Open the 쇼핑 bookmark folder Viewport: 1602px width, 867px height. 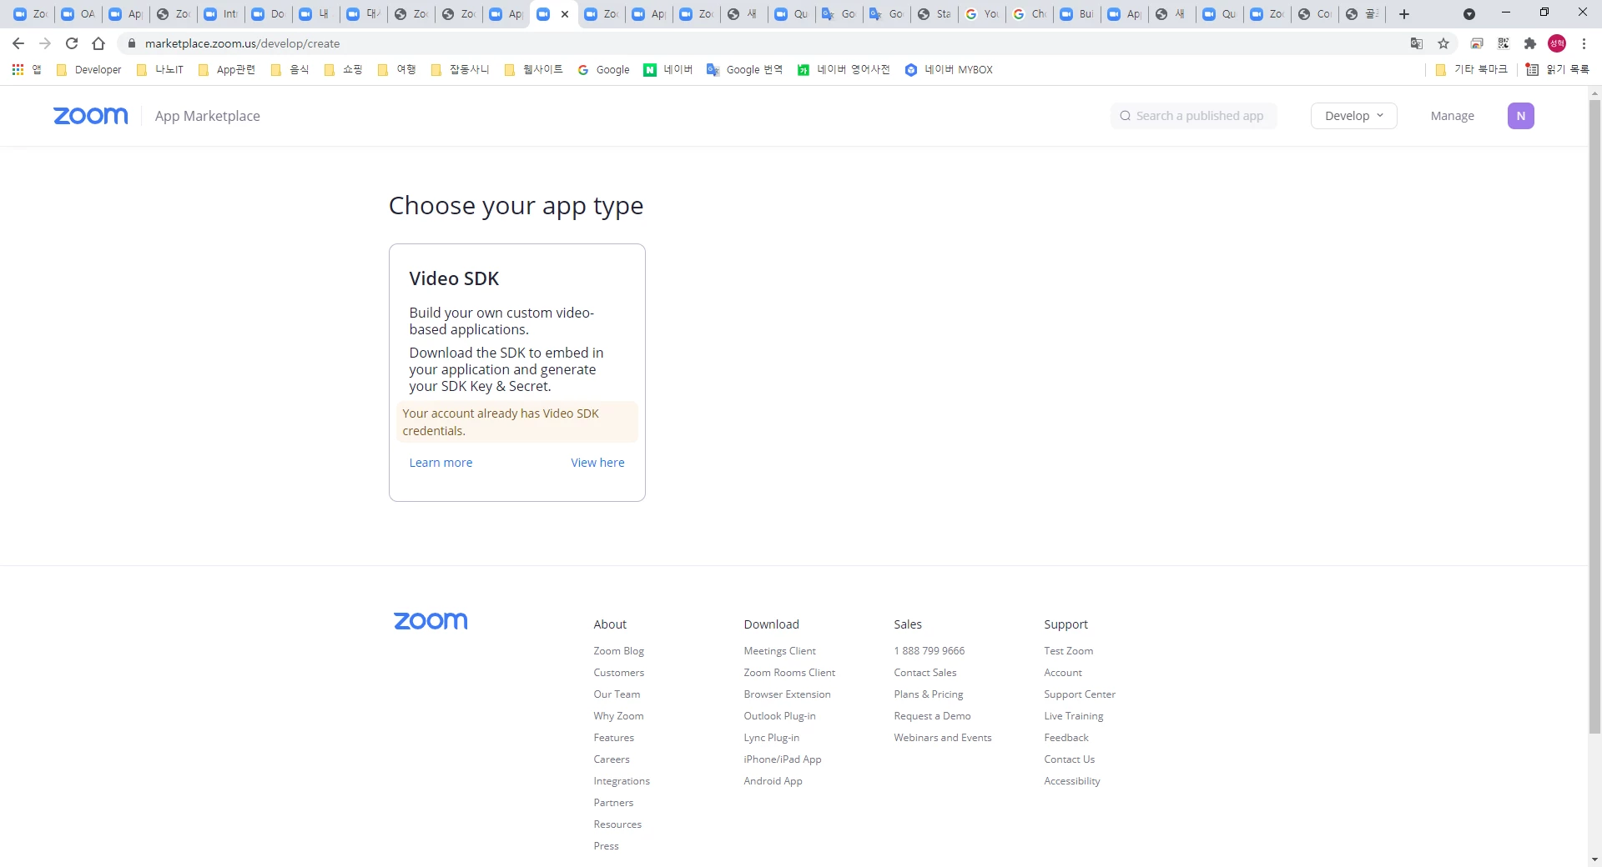tap(344, 70)
